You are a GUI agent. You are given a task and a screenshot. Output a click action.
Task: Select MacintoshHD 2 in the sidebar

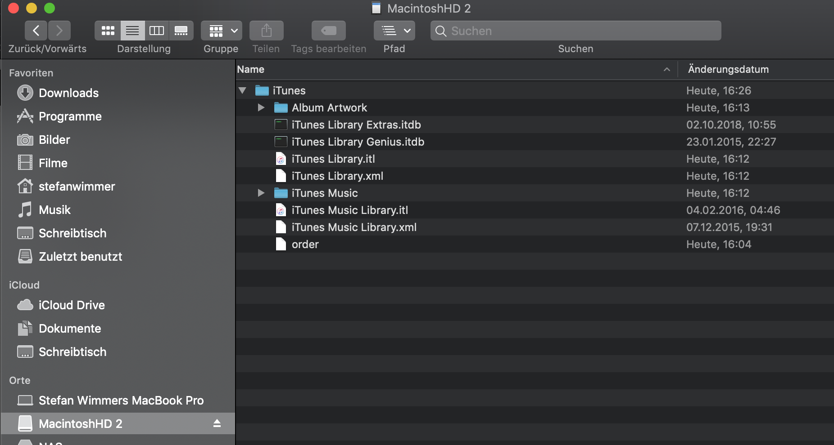coord(118,423)
